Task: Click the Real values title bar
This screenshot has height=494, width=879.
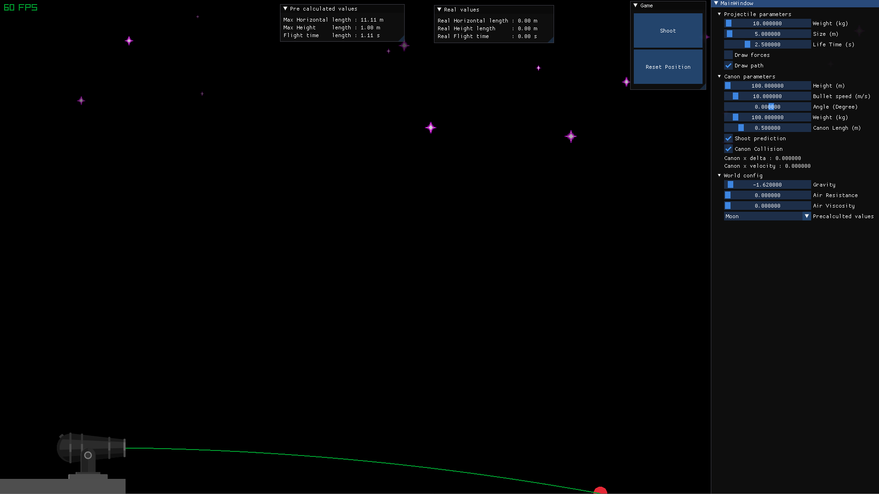Action: [494, 10]
